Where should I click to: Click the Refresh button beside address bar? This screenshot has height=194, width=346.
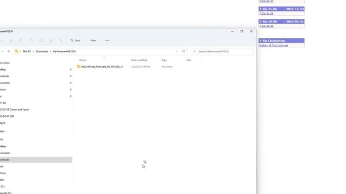pyautogui.click(x=184, y=52)
